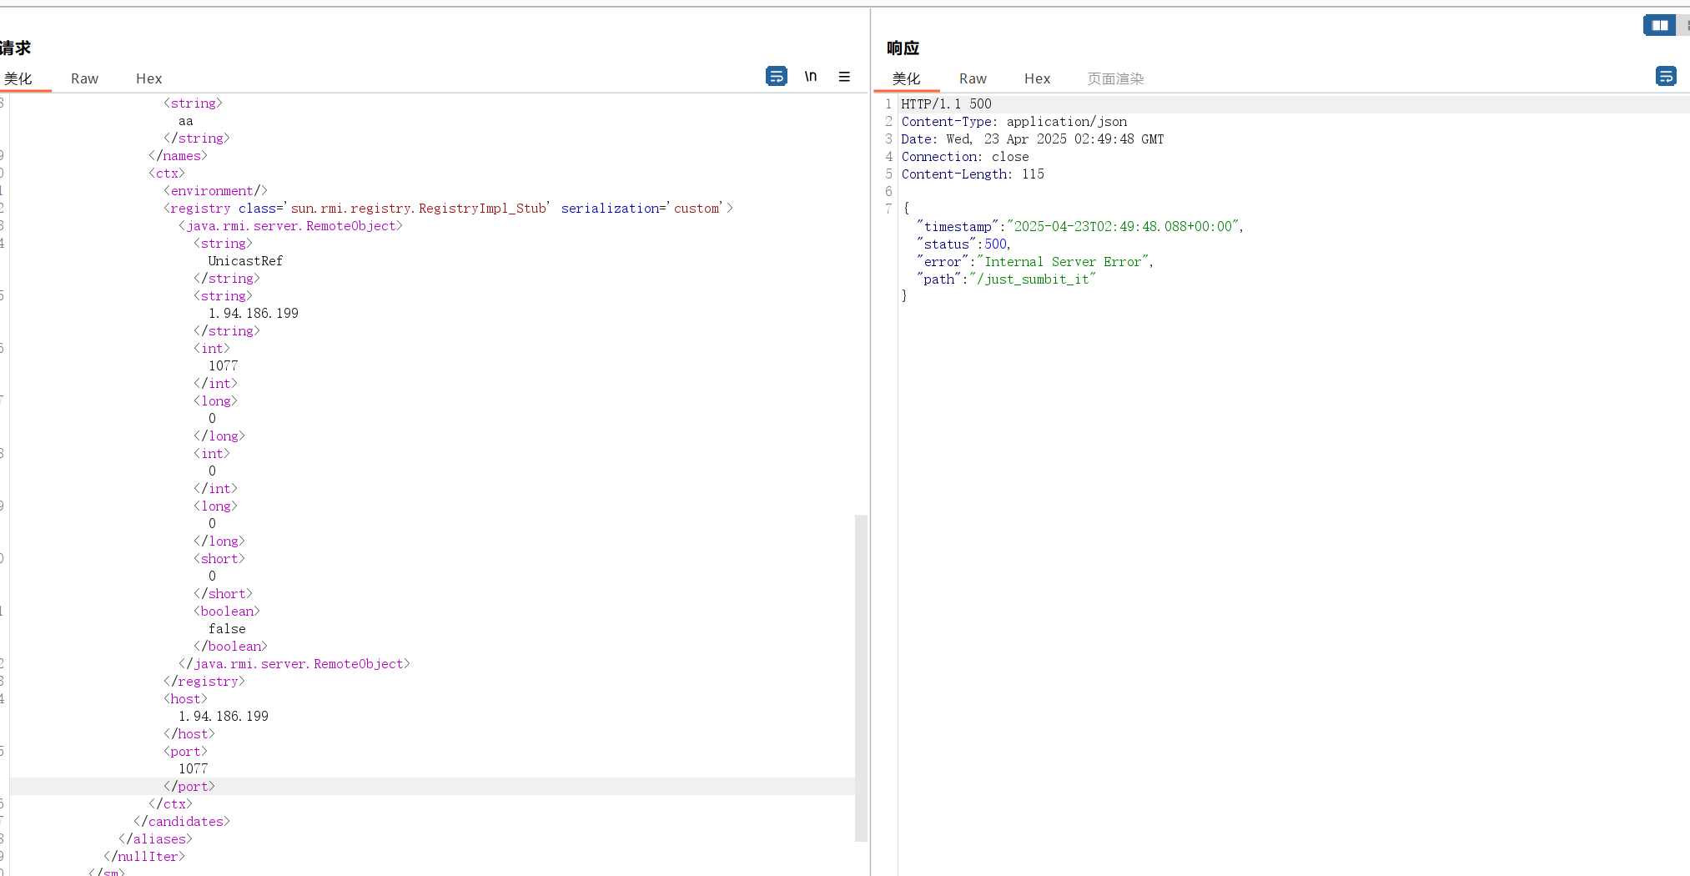The width and height of the screenshot is (1690, 876).
Task: Click the closing </port> tag line
Action: [x=189, y=787]
